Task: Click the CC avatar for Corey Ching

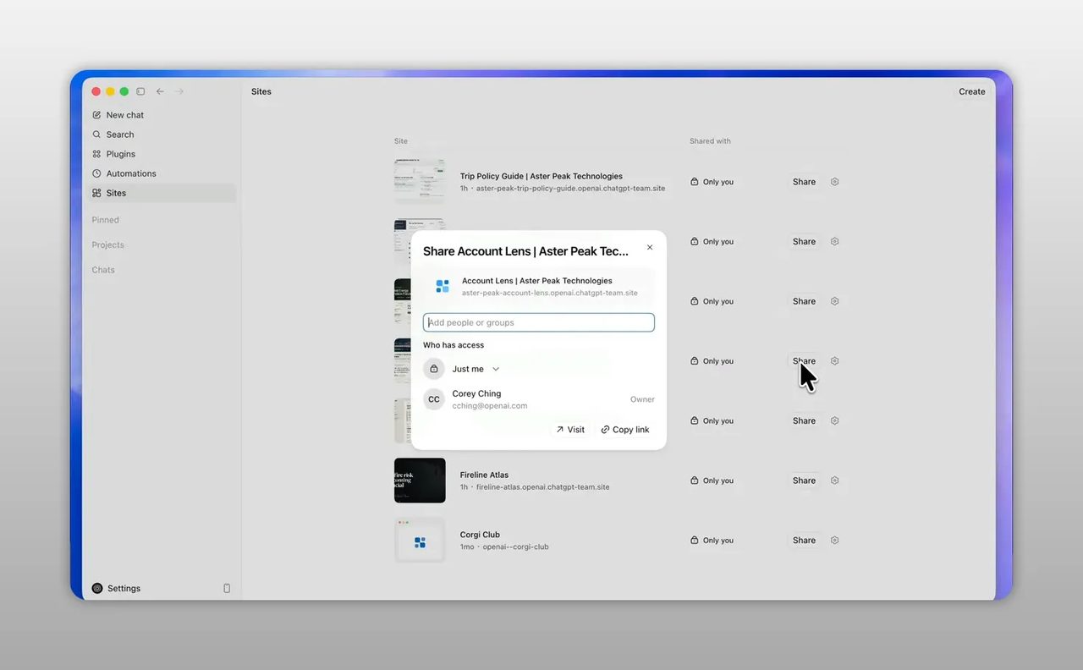Action: pos(434,399)
